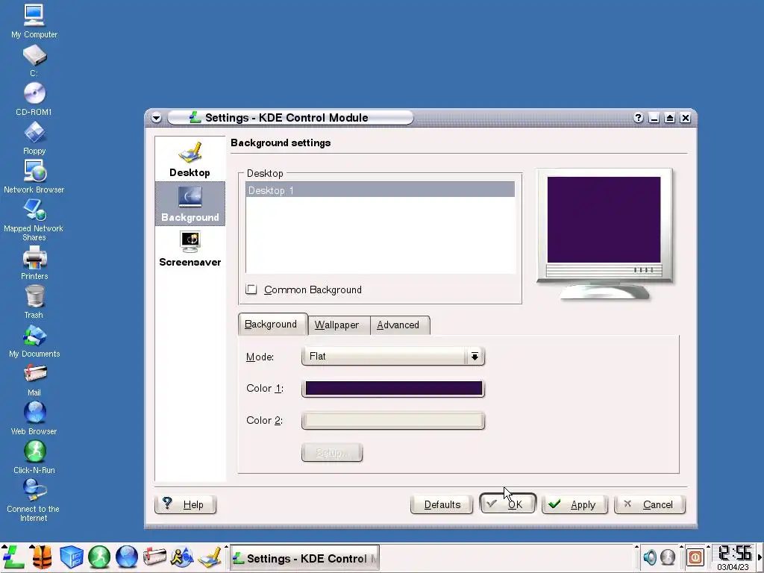
Task: Launch Click-N-Run from the desktop
Action: pyautogui.click(x=34, y=457)
